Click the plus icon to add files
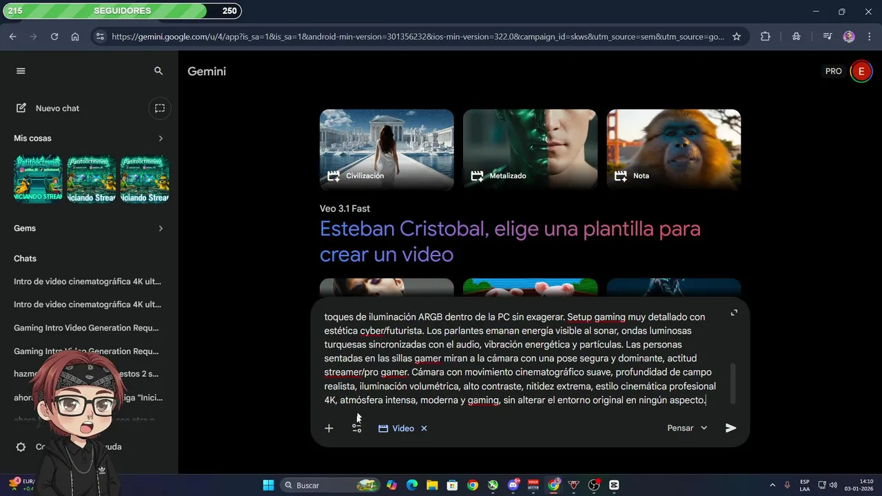The width and height of the screenshot is (882, 496). tap(329, 428)
